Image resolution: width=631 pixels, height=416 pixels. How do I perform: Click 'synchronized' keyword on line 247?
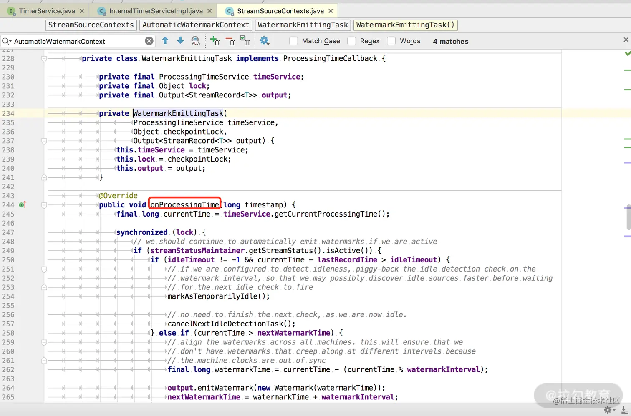pyautogui.click(x=142, y=232)
